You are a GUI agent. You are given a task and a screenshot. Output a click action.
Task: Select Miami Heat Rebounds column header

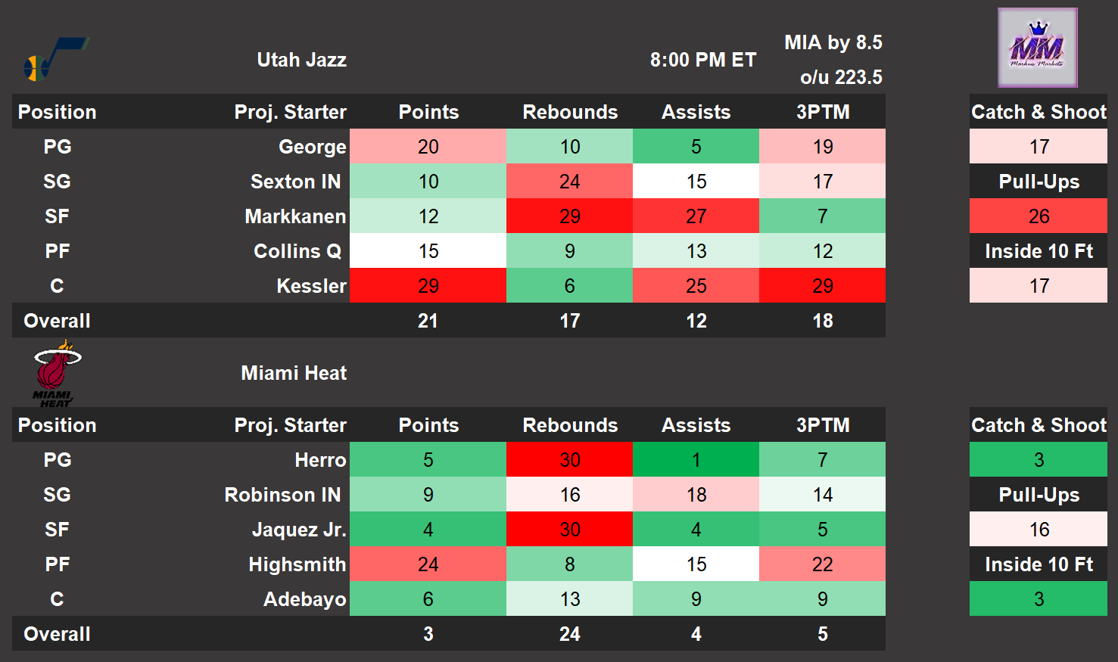(x=569, y=425)
